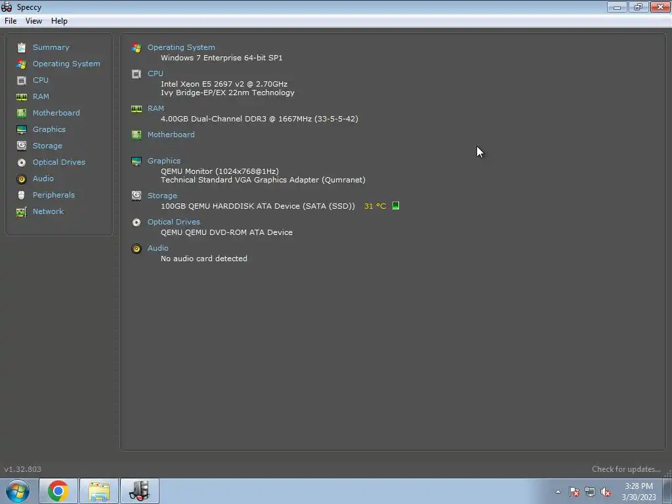The height and width of the screenshot is (504, 672).
Task: Click the 31 °C storage temperature value
Action: point(375,206)
